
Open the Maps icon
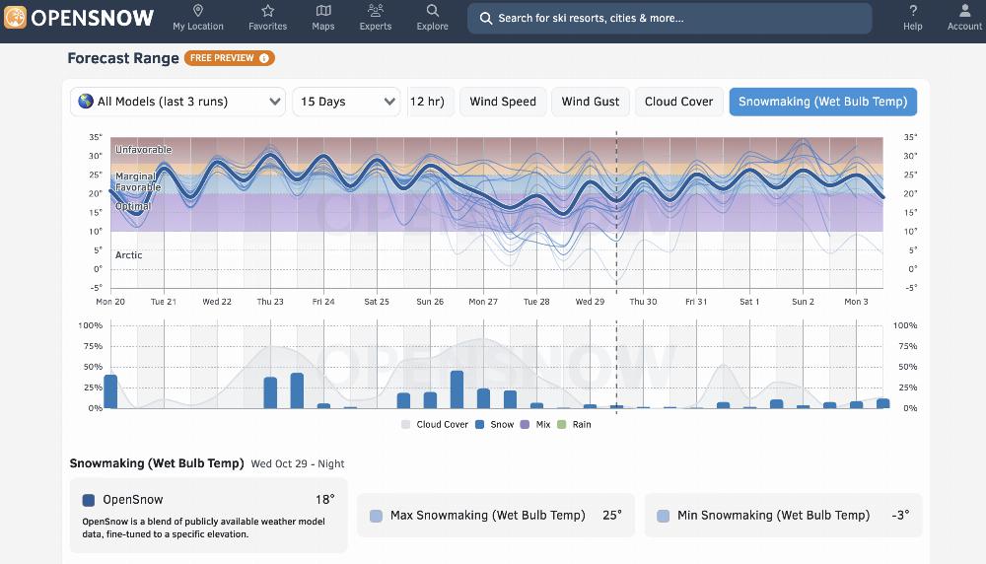tap(323, 11)
